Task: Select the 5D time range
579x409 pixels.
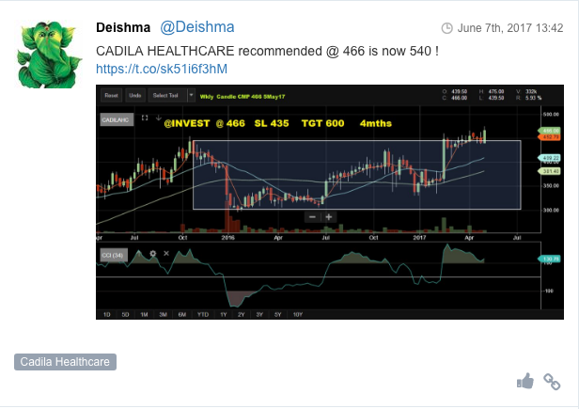Action: coord(125,314)
